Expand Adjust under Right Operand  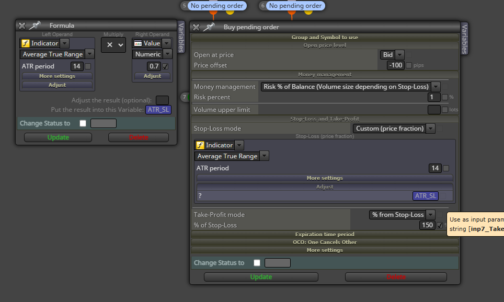(x=152, y=76)
